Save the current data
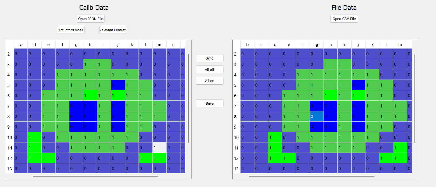This screenshot has width=436, height=187. (x=209, y=103)
